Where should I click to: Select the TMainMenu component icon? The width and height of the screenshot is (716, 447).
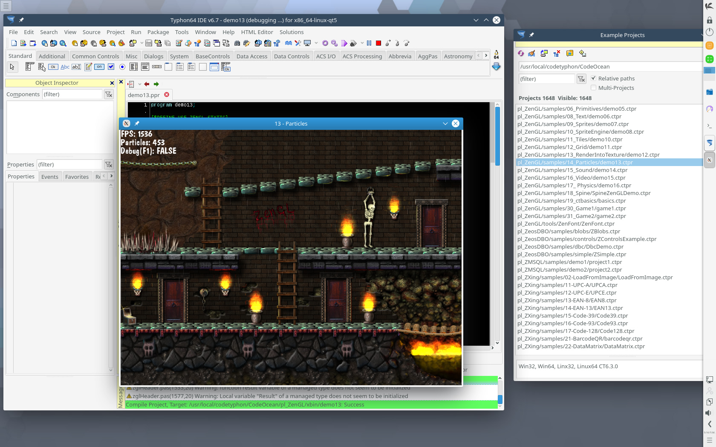29,67
